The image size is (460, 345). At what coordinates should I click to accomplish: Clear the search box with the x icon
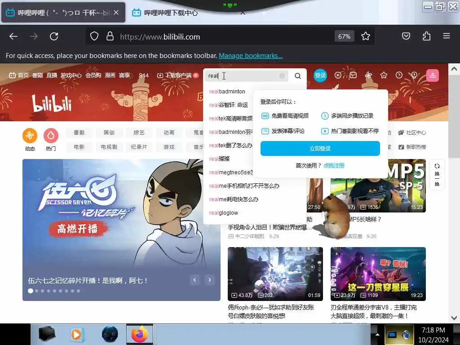(x=282, y=76)
